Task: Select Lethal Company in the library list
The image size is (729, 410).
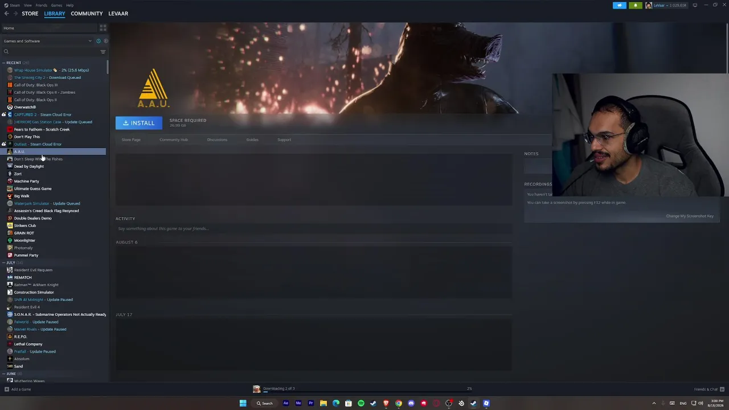Action: tap(28, 344)
